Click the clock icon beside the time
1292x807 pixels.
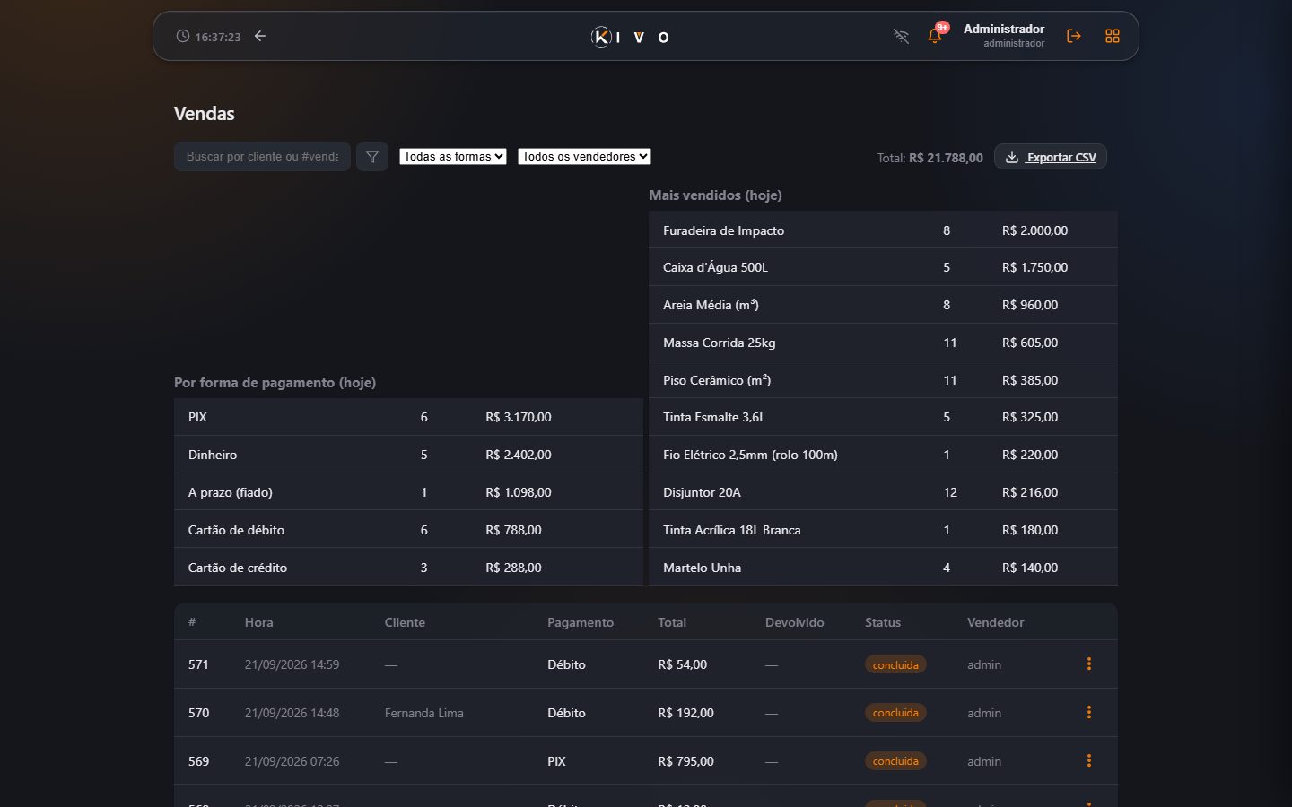(183, 36)
